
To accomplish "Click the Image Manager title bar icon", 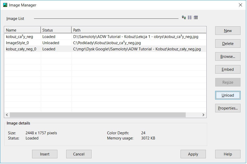I will (x=5, y=5).
